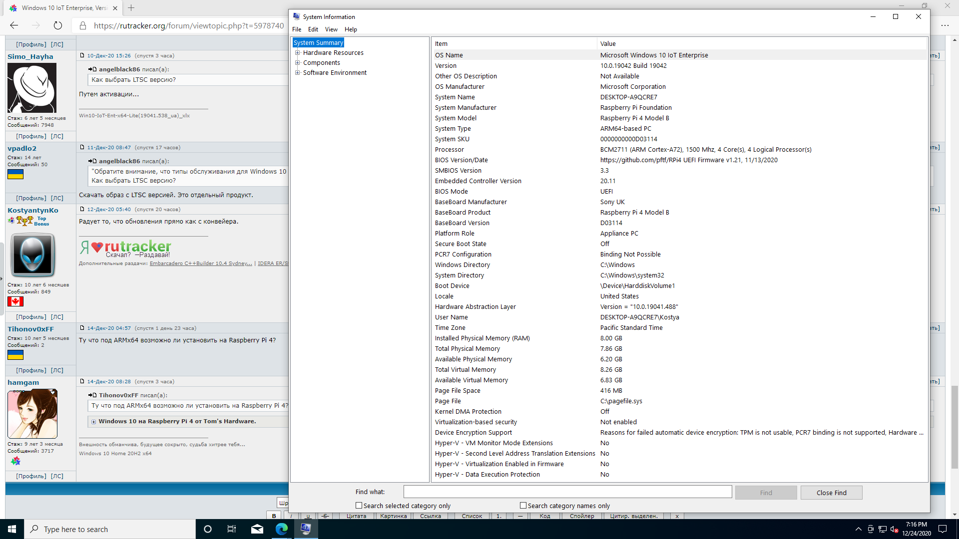
Task: Select System Summary in the tree
Action: pyautogui.click(x=318, y=42)
